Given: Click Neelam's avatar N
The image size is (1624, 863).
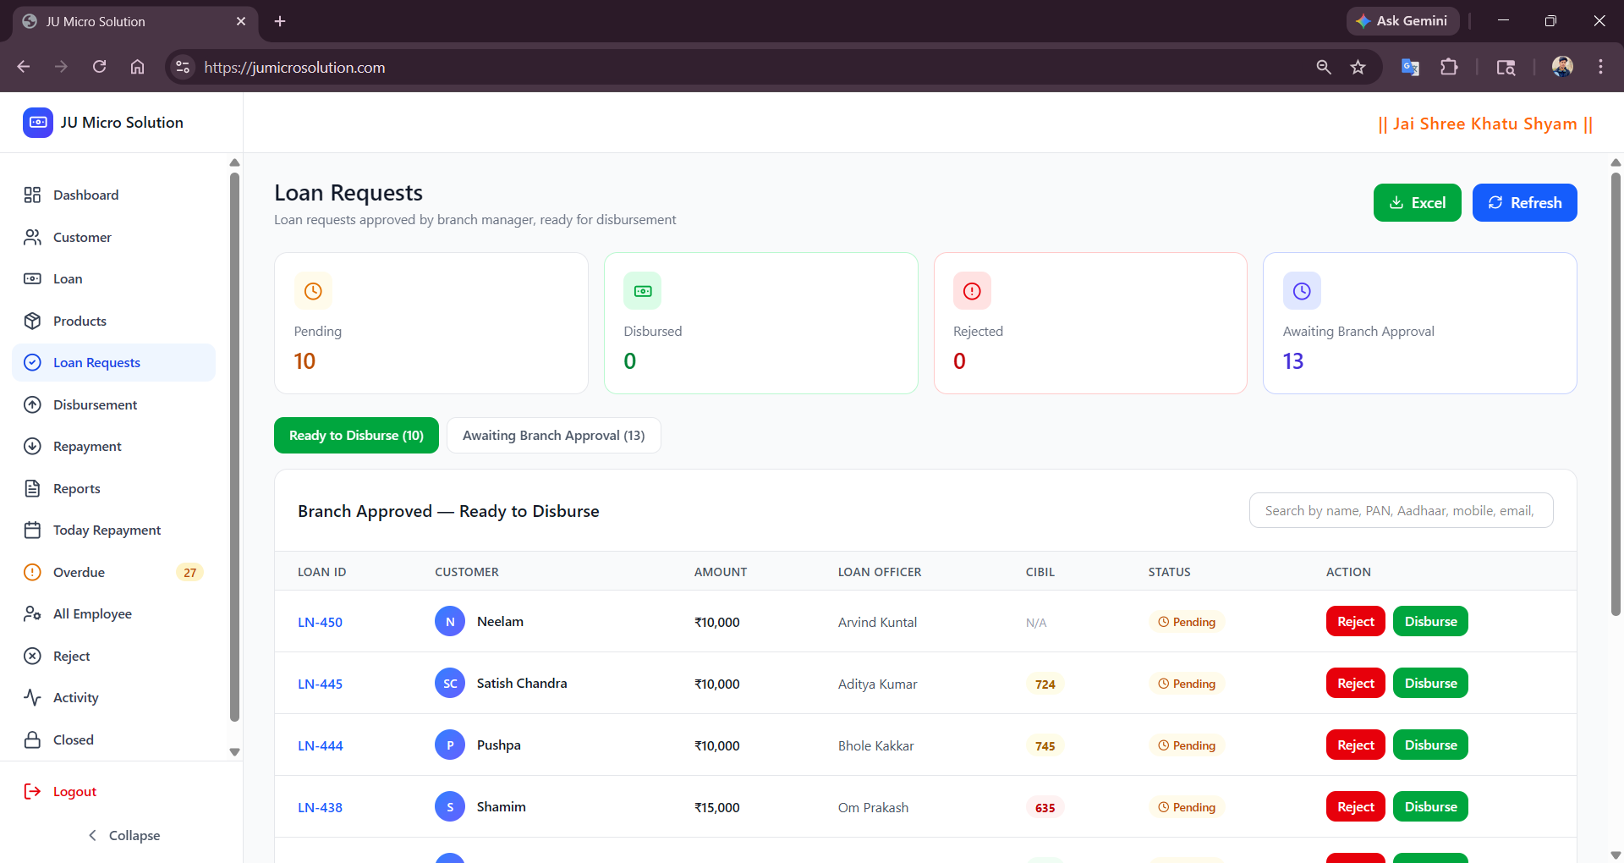Looking at the screenshot, I should [x=450, y=621].
